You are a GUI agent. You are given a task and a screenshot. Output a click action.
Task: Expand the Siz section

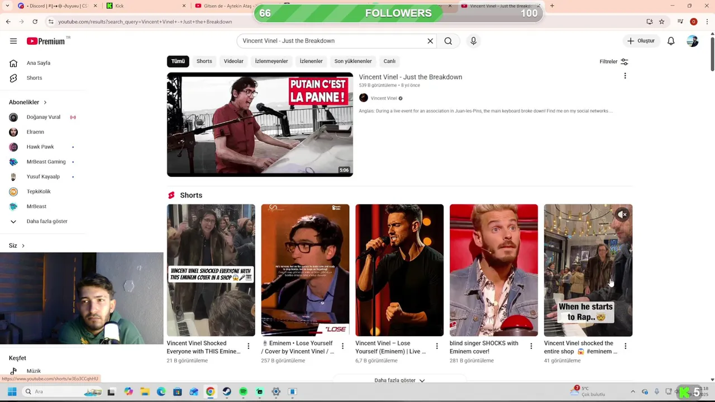tap(17, 245)
